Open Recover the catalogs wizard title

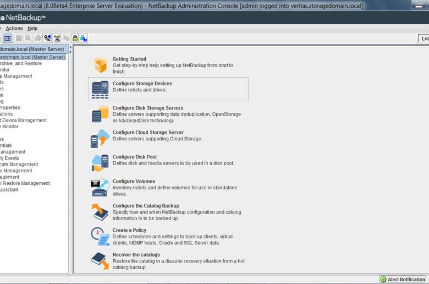136,254
